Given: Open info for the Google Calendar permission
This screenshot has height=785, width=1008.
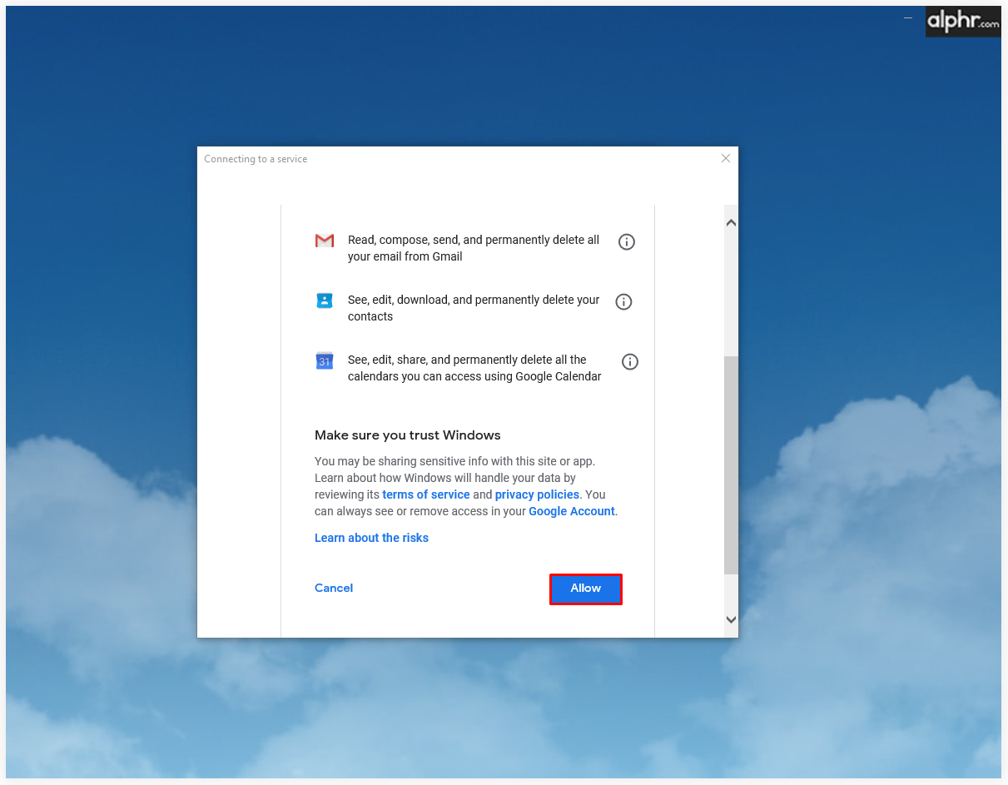Looking at the screenshot, I should click(630, 362).
